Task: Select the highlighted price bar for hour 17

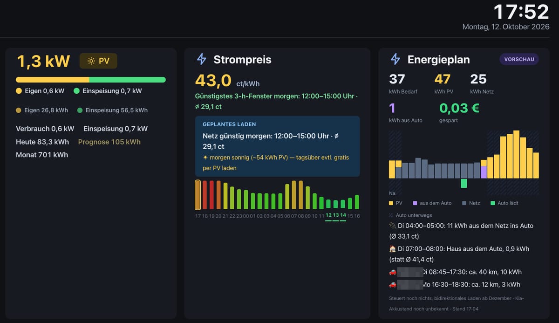Action: point(198,195)
